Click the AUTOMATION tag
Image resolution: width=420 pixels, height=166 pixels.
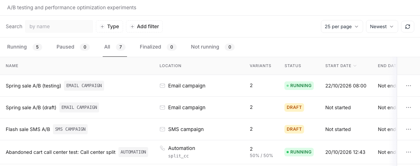133,152
